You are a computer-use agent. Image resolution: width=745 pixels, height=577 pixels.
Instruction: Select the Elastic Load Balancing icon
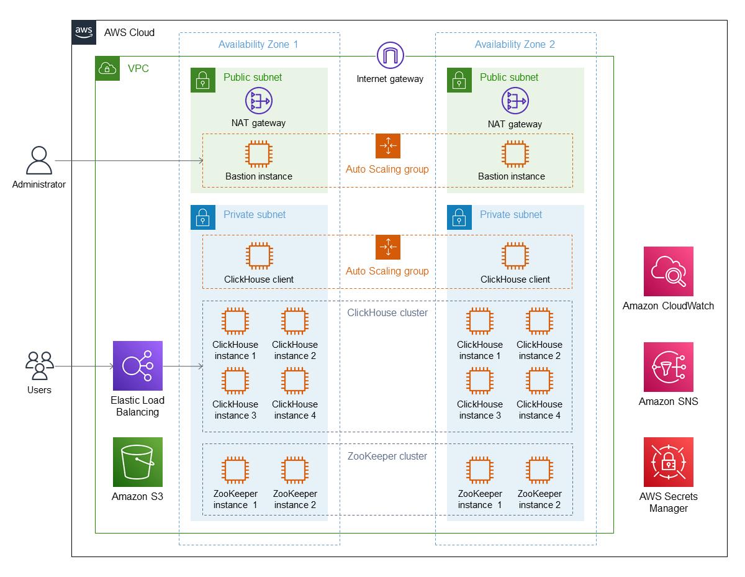[x=138, y=366]
